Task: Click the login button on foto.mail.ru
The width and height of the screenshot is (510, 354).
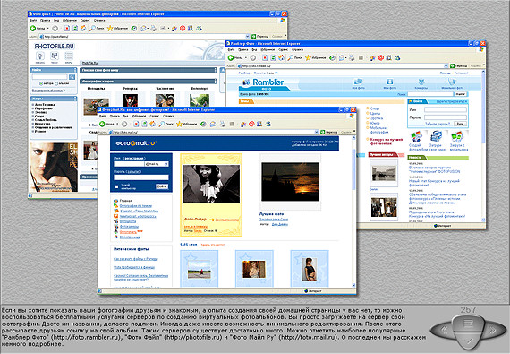Action: (162, 186)
